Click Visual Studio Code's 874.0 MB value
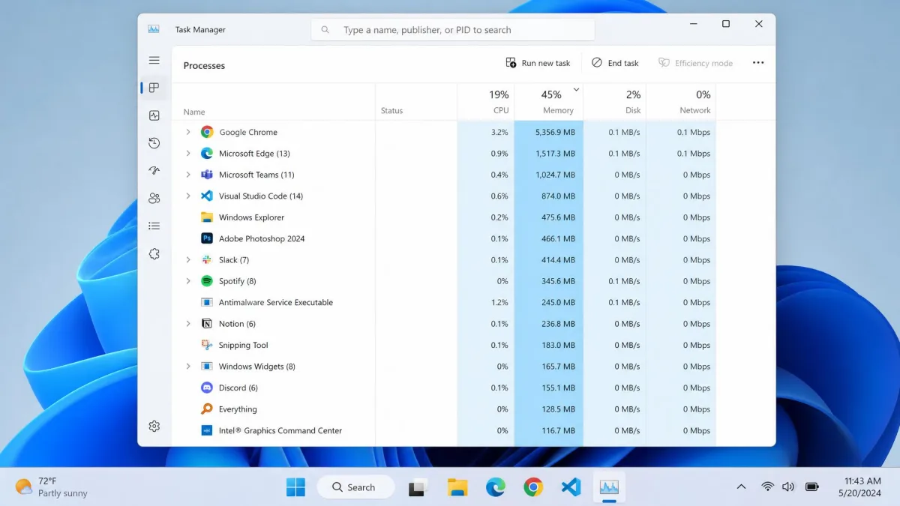Image resolution: width=900 pixels, height=506 pixels. 559,196
